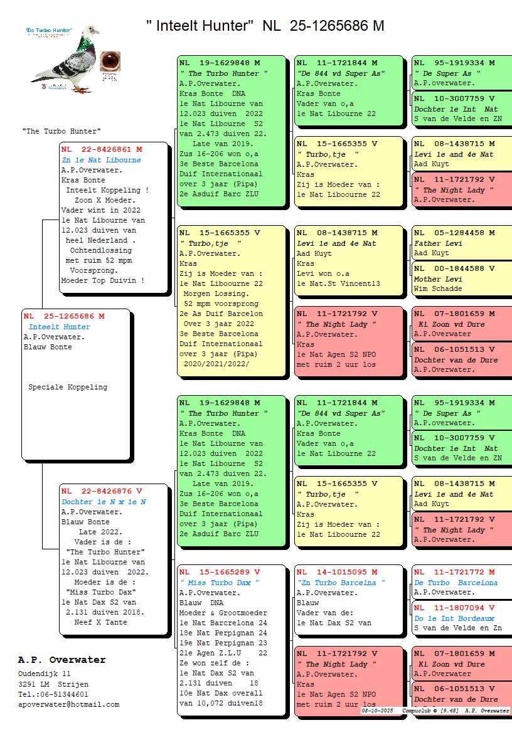Click the 'Mother Levi' ancestor box
512x735 pixels.
click(x=461, y=278)
